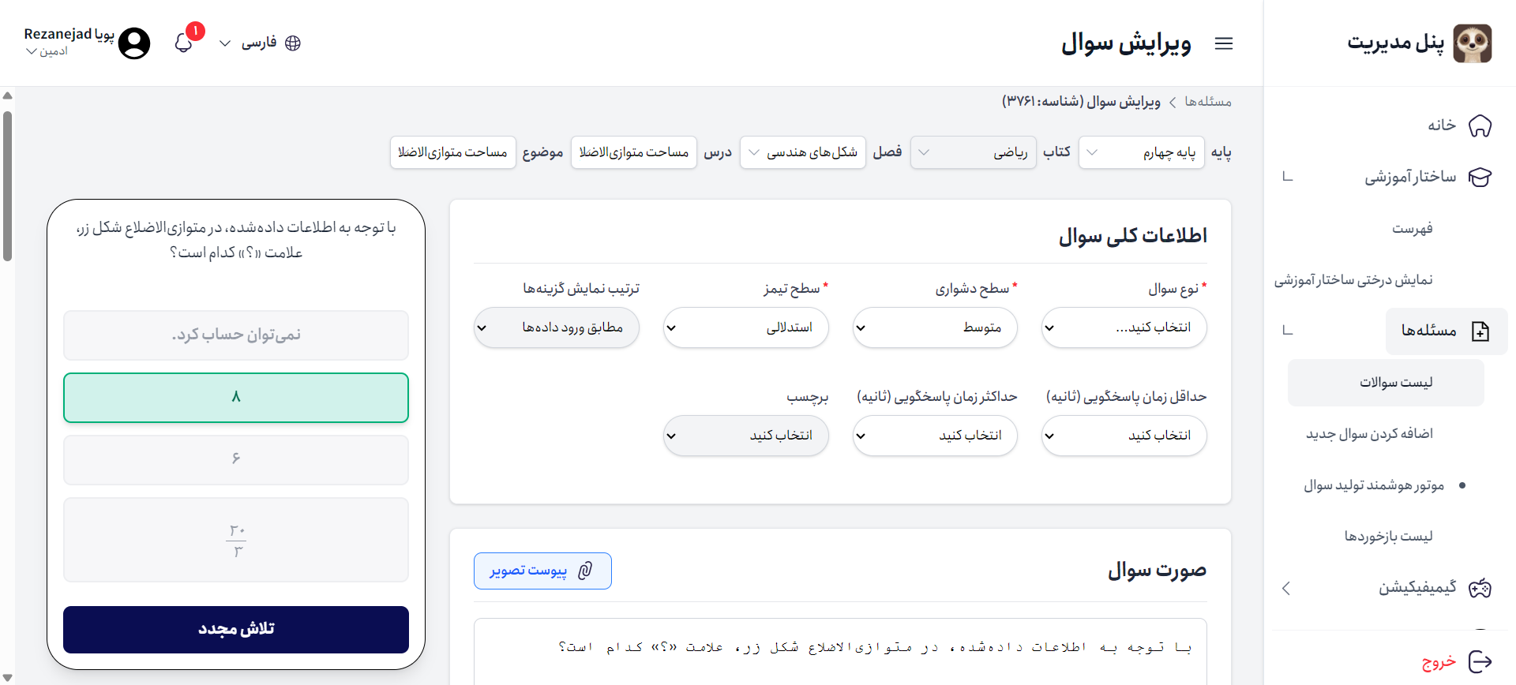The width and height of the screenshot is (1516, 685).
Task: Open برچسب tag dropdown
Action: point(746,436)
